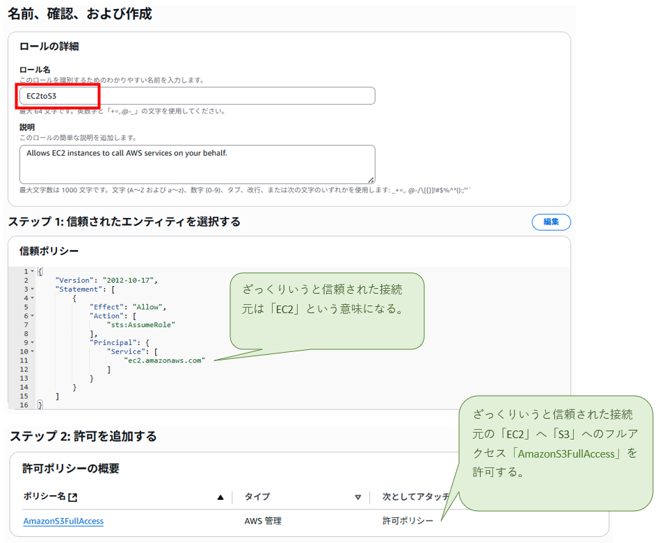Screen dimensions: 660x543
Task: Click the 許可ポリシー cell in the policy row
Action: (408, 521)
